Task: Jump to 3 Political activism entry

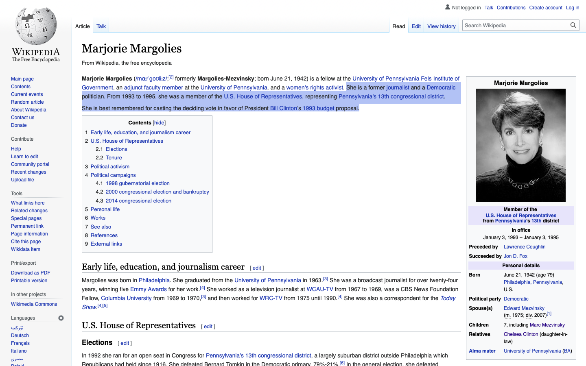Action: 107,167
